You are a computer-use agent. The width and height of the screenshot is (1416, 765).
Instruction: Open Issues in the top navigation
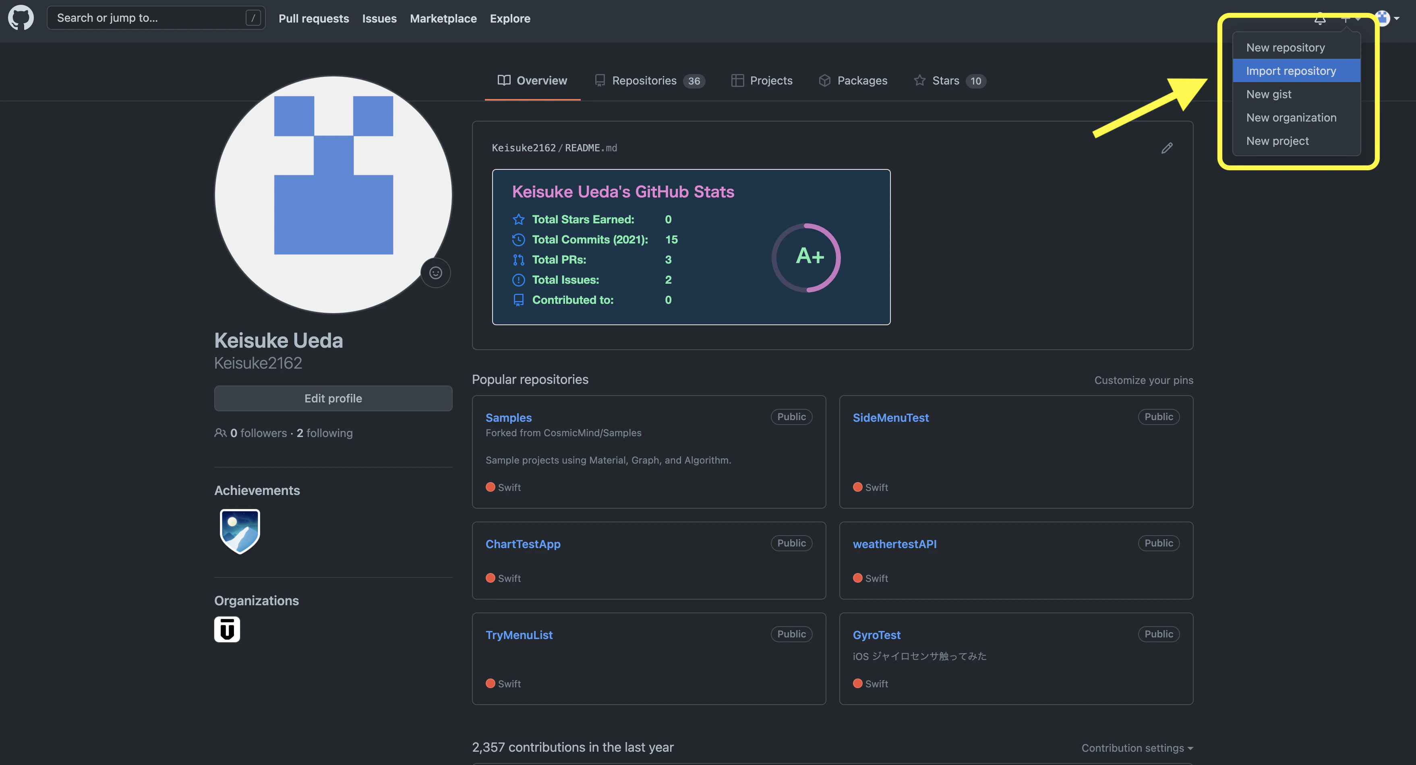pyautogui.click(x=379, y=19)
